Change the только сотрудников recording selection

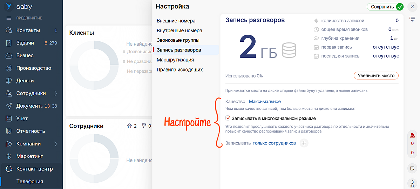274,143
